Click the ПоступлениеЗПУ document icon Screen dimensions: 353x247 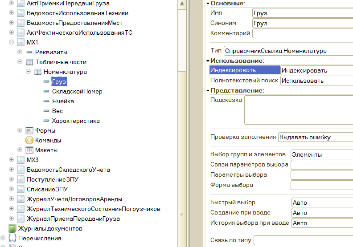[21, 179]
